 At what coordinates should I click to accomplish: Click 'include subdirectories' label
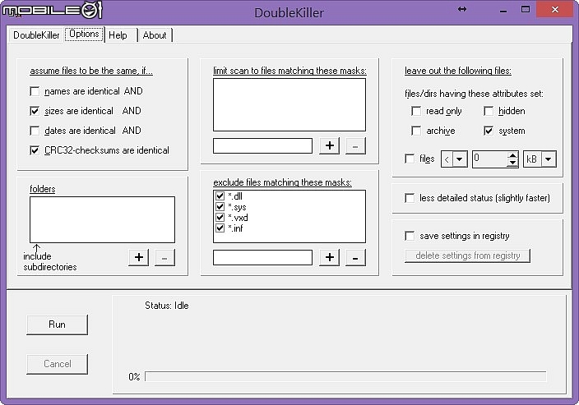[x=50, y=261]
